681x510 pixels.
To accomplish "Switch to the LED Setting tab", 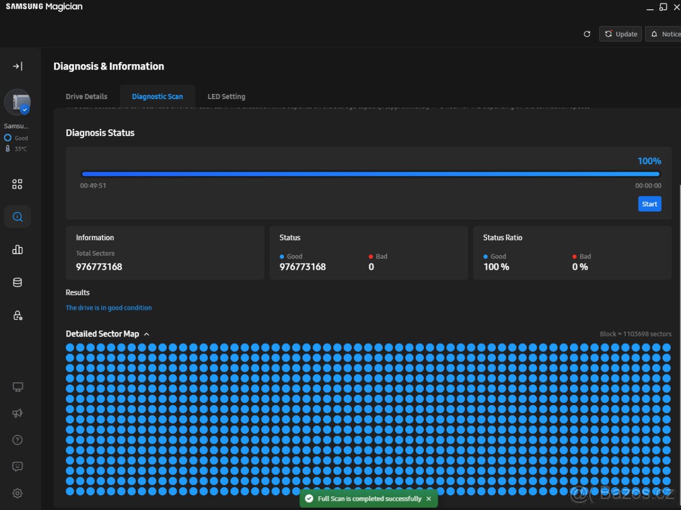I will tap(226, 96).
